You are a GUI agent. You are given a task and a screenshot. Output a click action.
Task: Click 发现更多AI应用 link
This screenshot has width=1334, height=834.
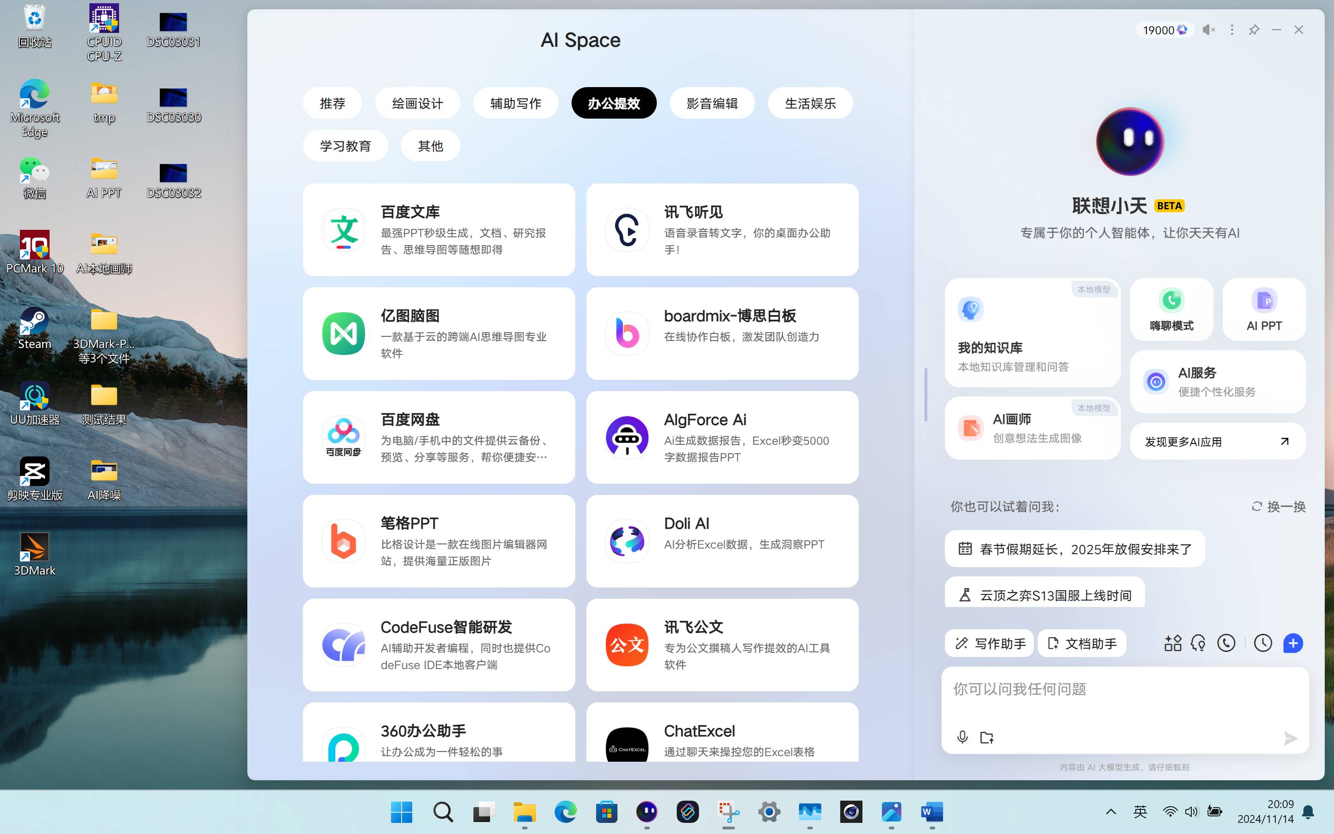(x=1218, y=441)
